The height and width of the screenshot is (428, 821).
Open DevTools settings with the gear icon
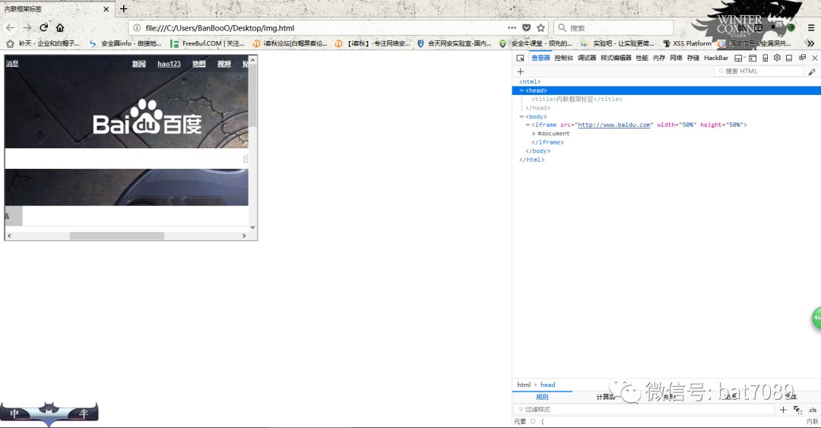pos(777,58)
